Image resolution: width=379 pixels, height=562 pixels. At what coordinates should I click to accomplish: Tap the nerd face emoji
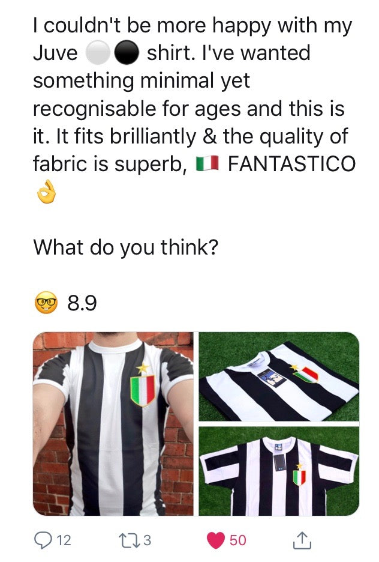pos(46,303)
